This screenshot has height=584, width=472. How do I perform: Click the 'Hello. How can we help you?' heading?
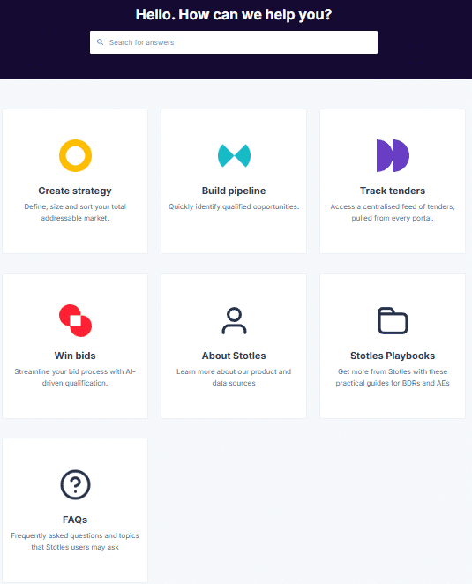pos(234,14)
